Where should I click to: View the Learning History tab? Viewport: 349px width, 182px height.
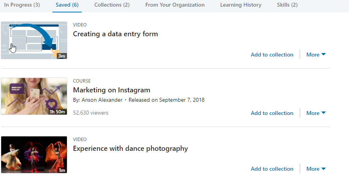click(241, 5)
